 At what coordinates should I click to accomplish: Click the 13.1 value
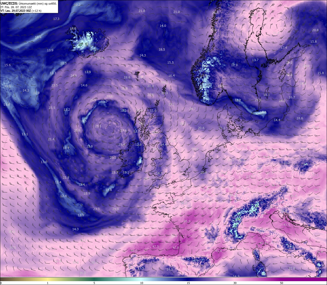pyautogui.click(x=25, y=134)
